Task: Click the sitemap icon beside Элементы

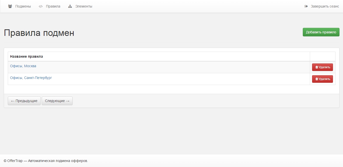Action: (70, 6)
